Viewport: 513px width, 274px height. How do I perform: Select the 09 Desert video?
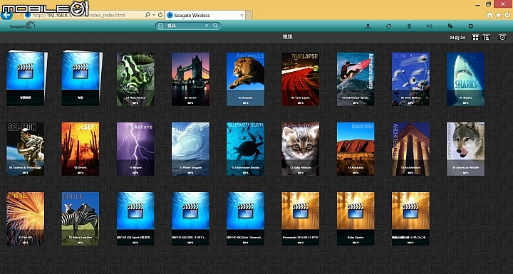coord(81,149)
